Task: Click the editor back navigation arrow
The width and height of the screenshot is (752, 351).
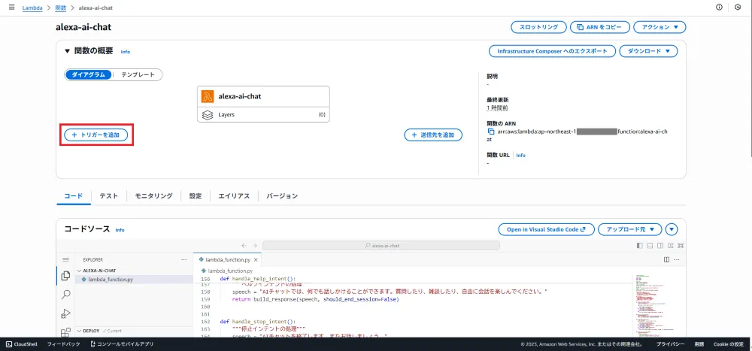Action: (244, 246)
